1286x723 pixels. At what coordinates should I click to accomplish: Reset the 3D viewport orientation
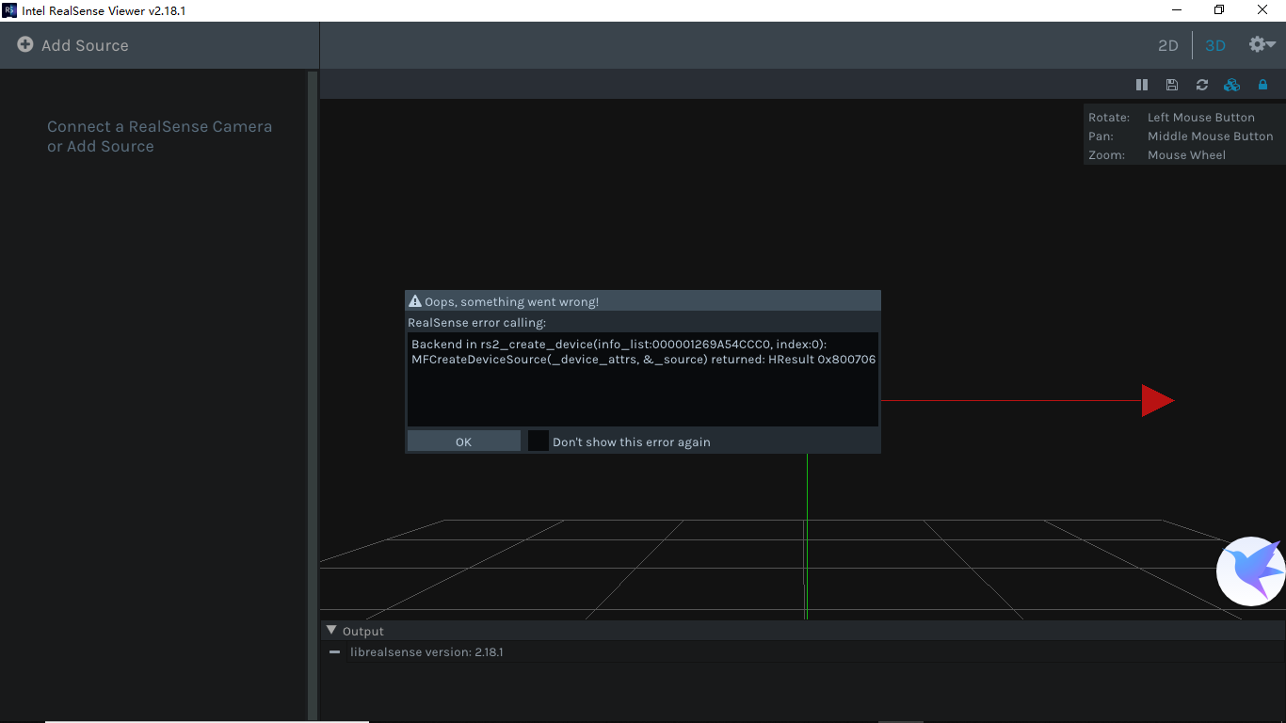click(x=1201, y=85)
